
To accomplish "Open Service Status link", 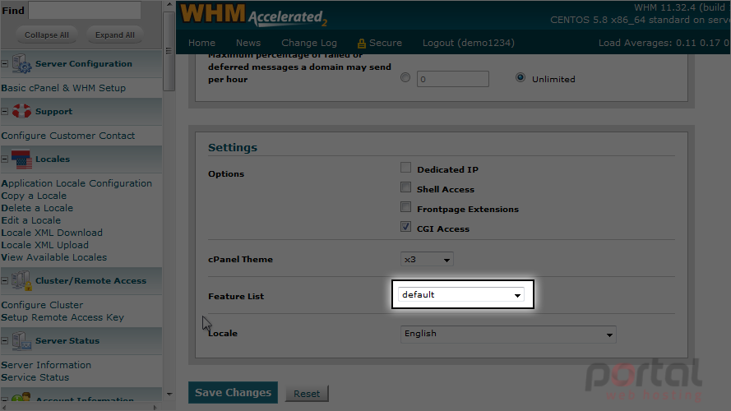I will (35, 377).
